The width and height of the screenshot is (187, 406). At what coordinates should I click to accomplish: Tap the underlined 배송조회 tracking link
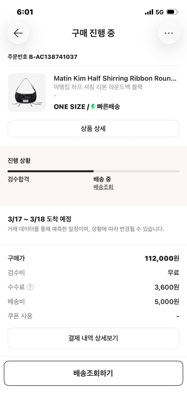pos(103,187)
